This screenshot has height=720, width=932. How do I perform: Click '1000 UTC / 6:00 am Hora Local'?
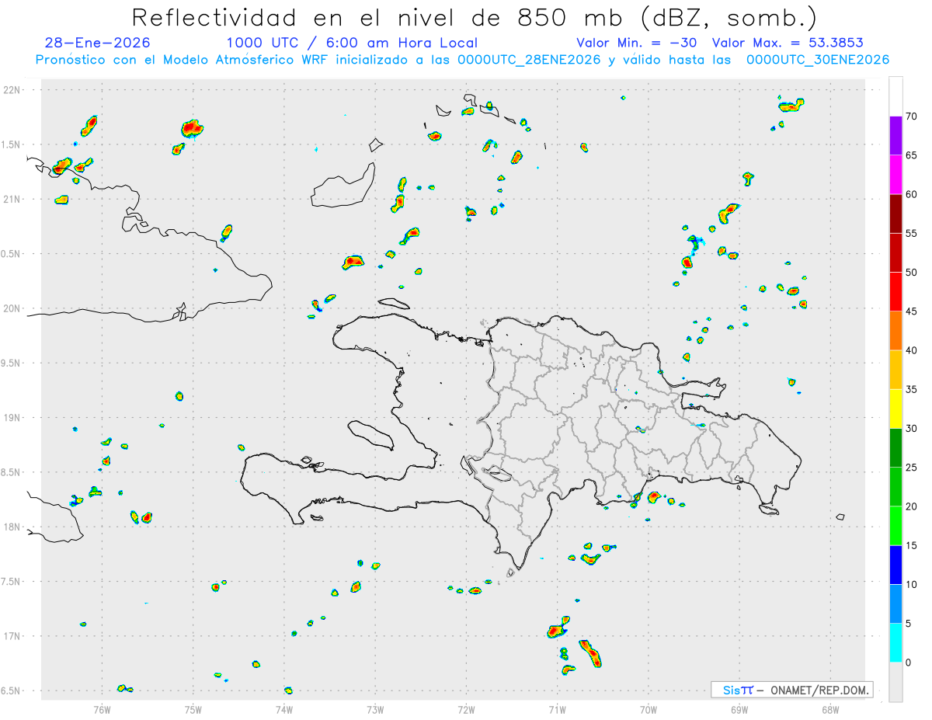pyautogui.click(x=352, y=43)
